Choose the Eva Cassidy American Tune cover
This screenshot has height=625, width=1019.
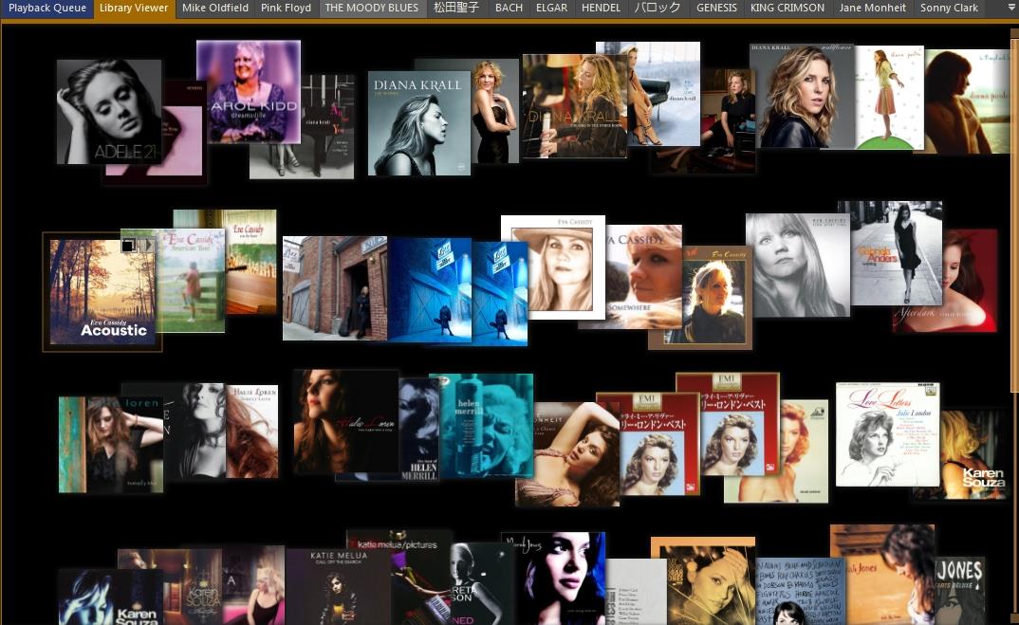point(191,281)
